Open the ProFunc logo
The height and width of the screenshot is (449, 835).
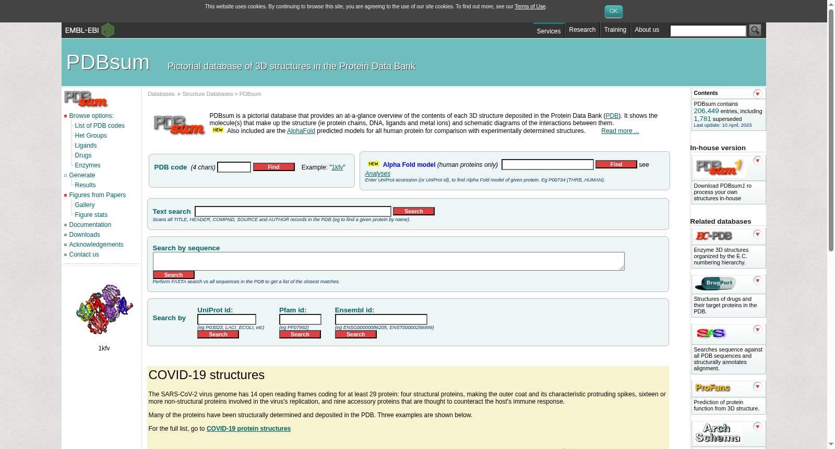(x=712, y=388)
